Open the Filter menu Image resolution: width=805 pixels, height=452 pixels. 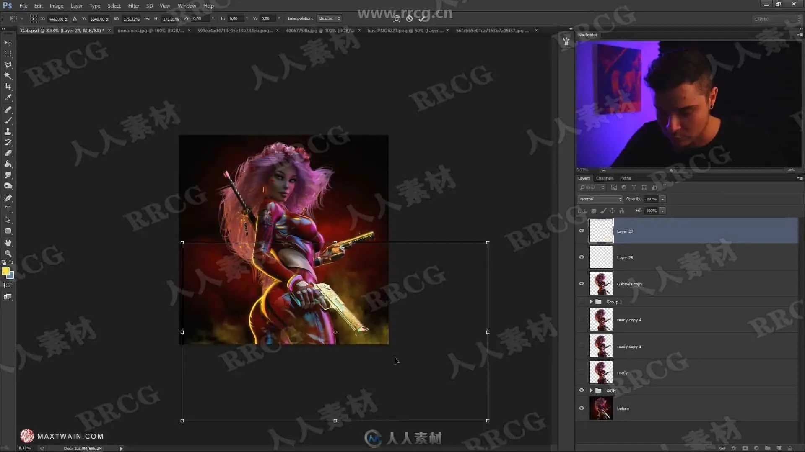[133, 6]
